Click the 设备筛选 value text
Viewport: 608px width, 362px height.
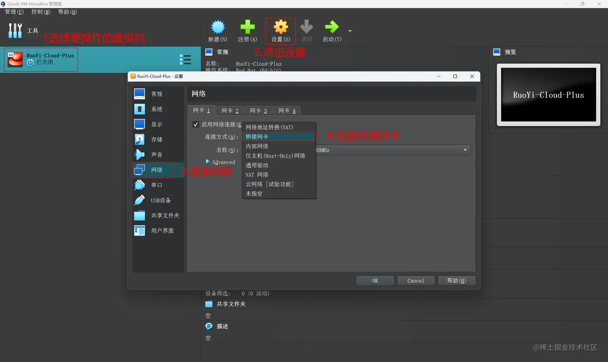pyautogui.click(x=255, y=293)
